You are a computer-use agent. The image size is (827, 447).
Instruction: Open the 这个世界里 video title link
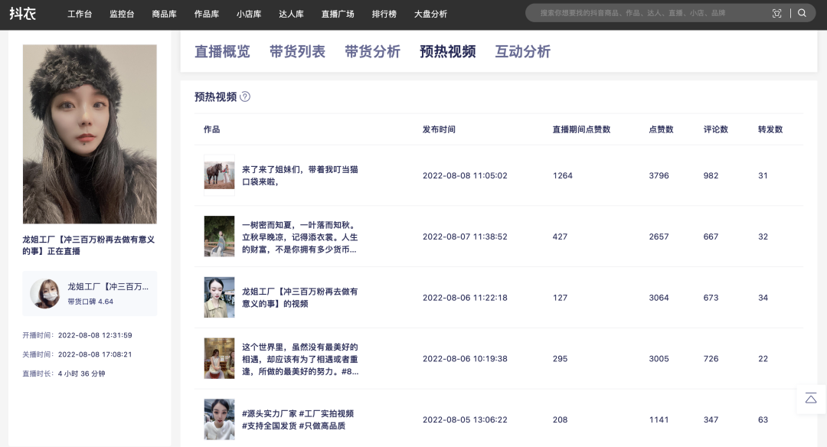click(x=299, y=359)
